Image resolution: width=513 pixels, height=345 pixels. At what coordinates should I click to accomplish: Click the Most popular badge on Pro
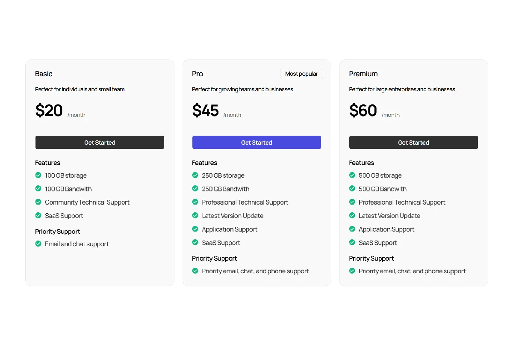tap(301, 74)
